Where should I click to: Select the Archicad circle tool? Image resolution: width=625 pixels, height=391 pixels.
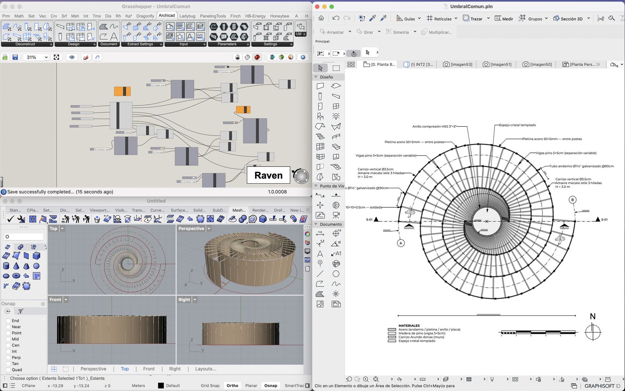[336, 274]
